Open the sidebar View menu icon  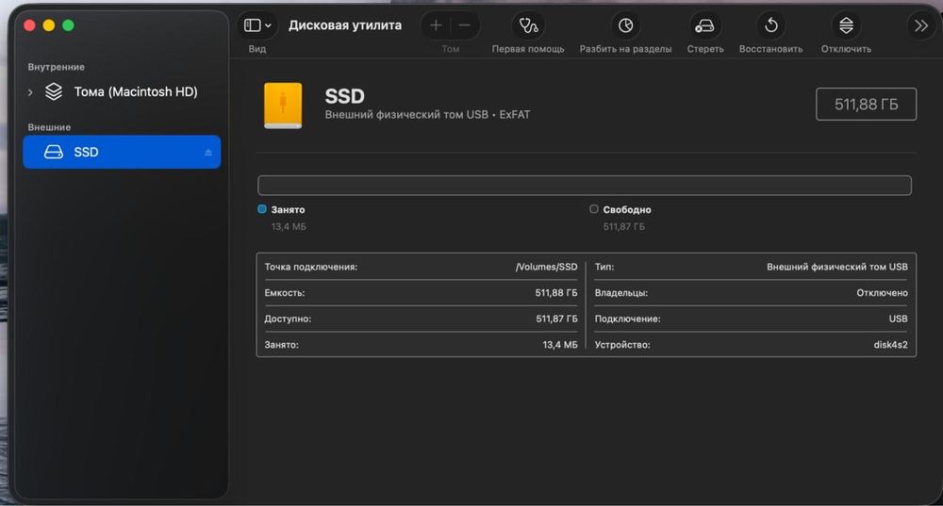257,25
